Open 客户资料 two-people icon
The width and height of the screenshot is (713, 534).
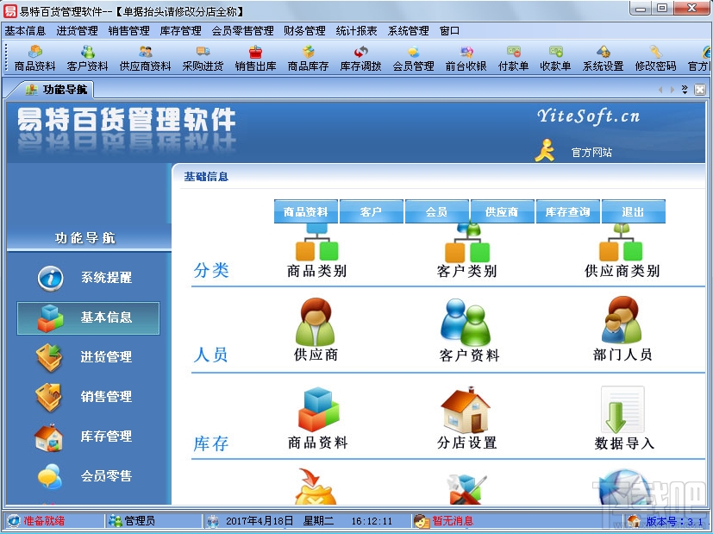466,323
